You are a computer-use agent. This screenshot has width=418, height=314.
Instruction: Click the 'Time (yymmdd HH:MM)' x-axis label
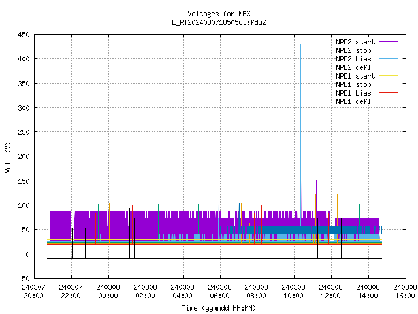tap(219, 308)
